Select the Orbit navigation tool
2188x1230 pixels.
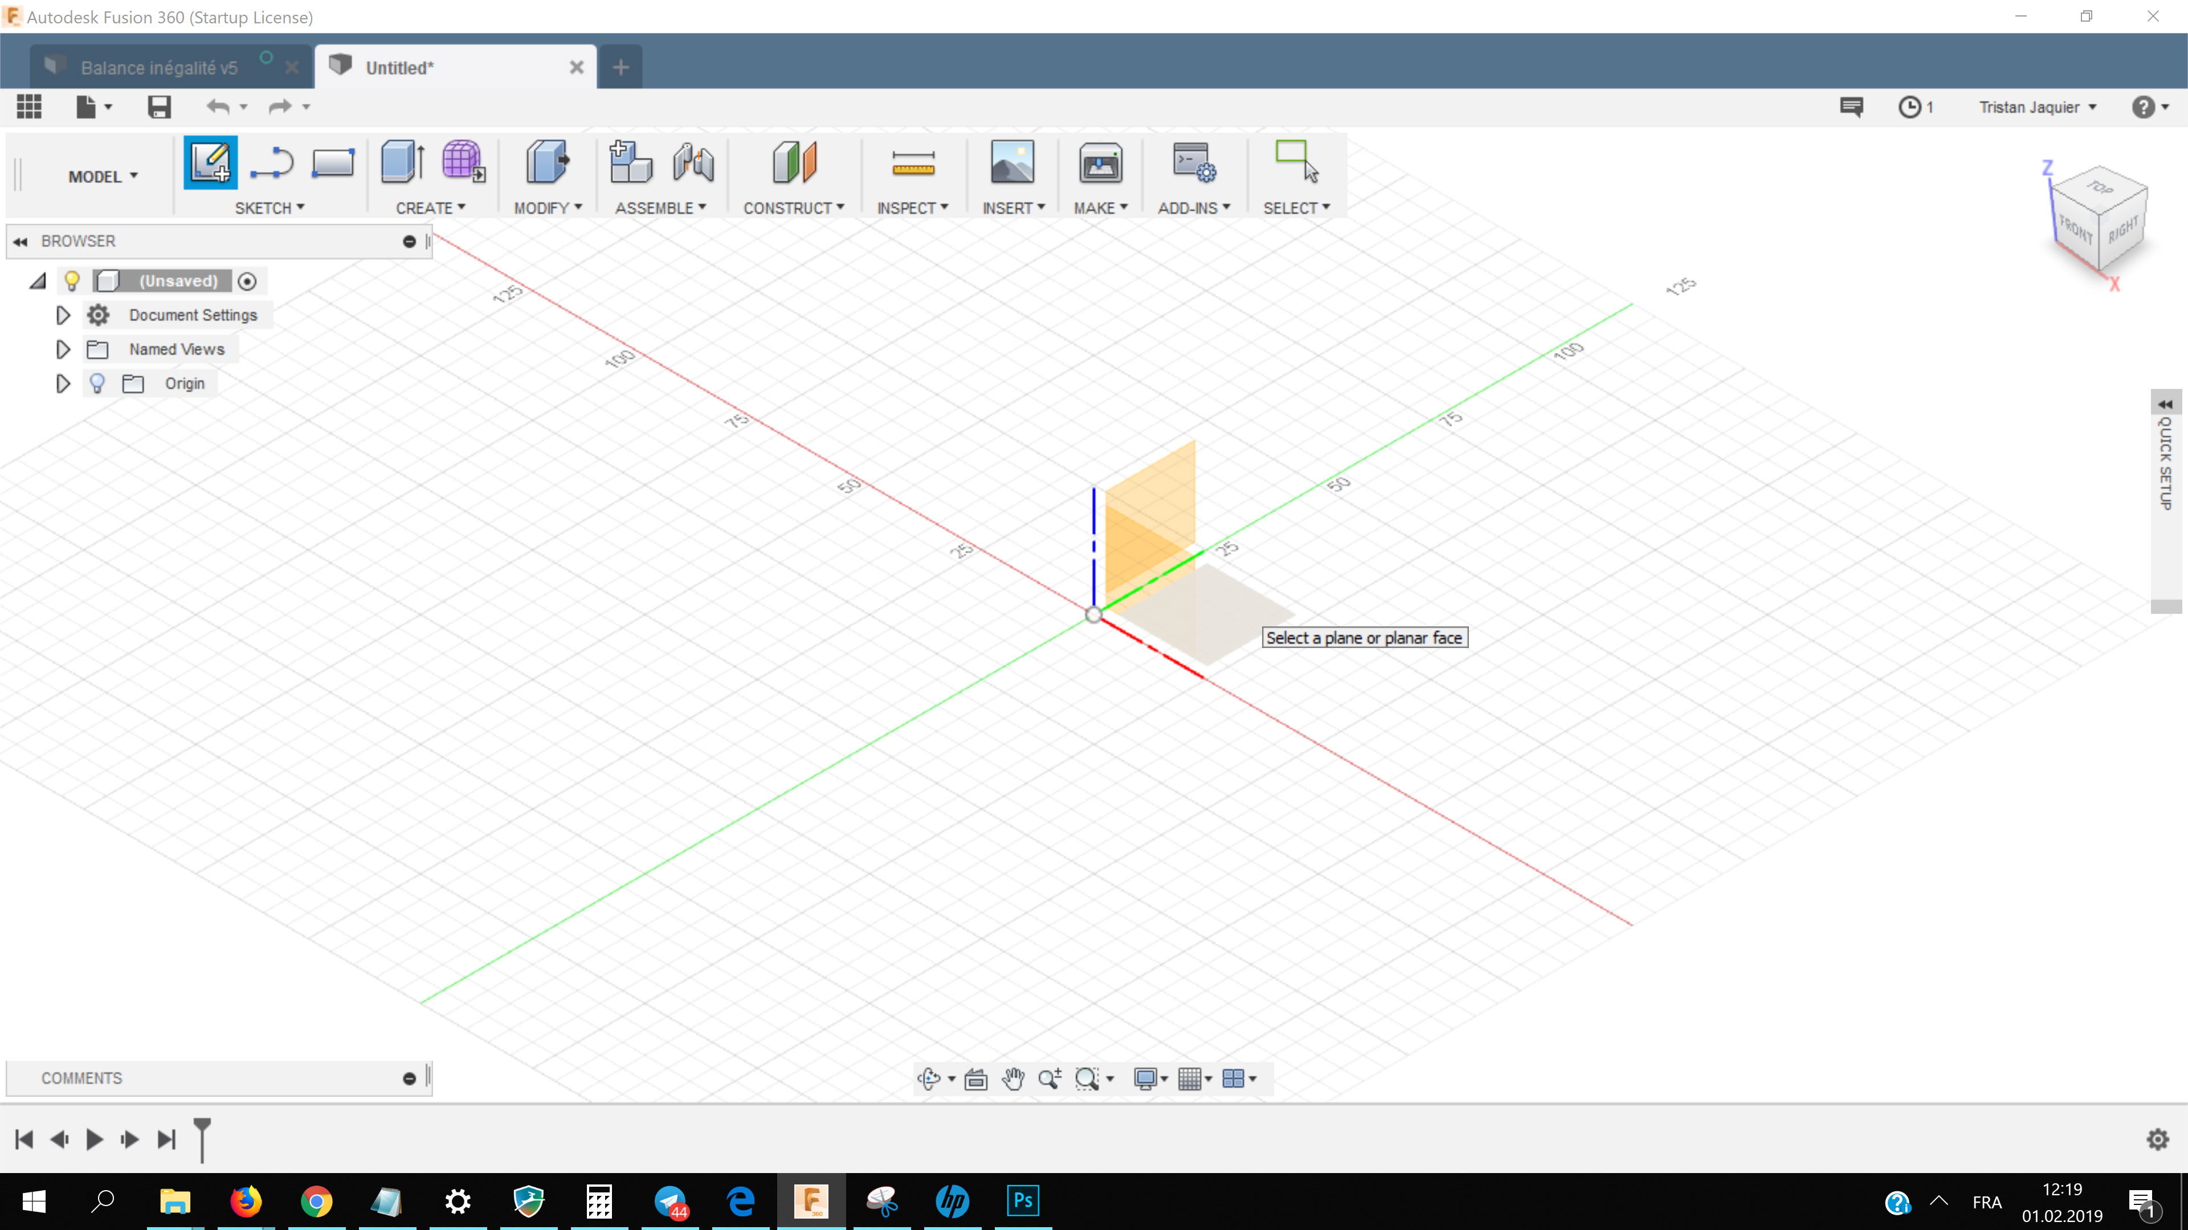pyautogui.click(x=929, y=1078)
